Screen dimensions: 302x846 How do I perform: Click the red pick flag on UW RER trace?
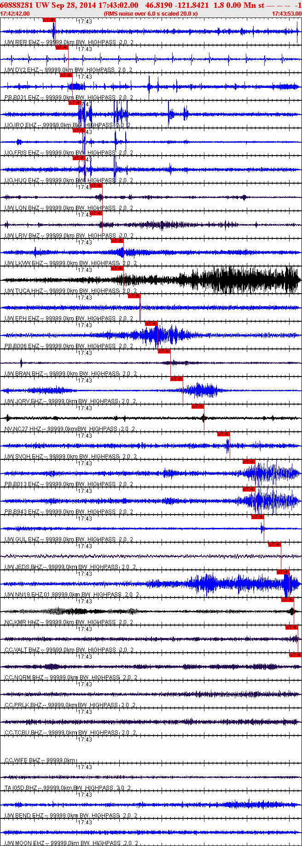tap(49, 20)
